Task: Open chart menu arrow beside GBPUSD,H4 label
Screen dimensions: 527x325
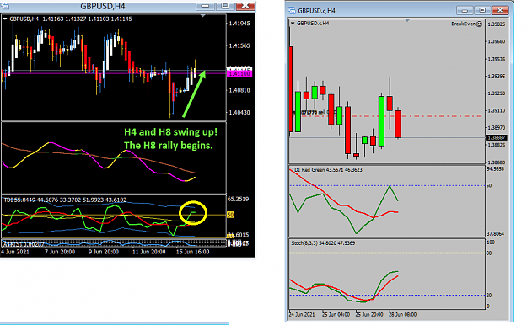Action: click(x=5, y=19)
